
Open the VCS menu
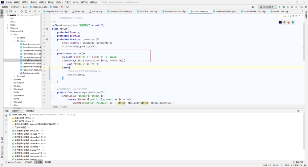[76, 2]
